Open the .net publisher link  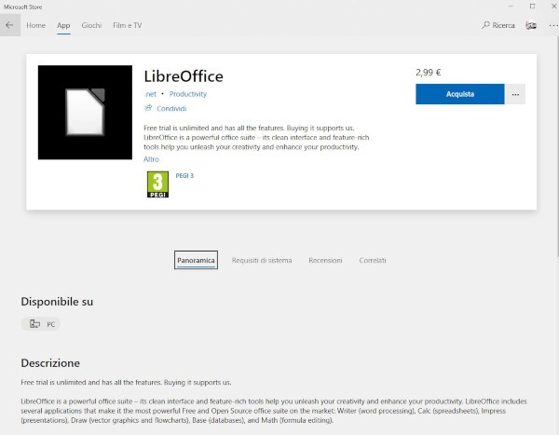tap(150, 94)
